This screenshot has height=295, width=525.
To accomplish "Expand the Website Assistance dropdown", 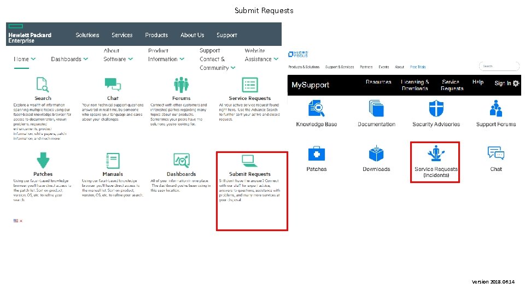I will point(261,55).
